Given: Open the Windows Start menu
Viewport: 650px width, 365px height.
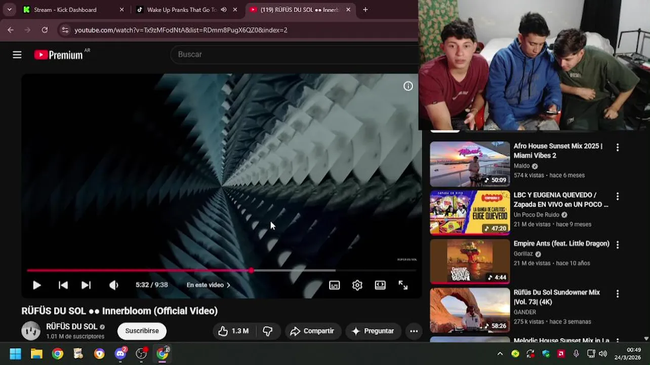Looking at the screenshot, I should [x=16, y=354].
